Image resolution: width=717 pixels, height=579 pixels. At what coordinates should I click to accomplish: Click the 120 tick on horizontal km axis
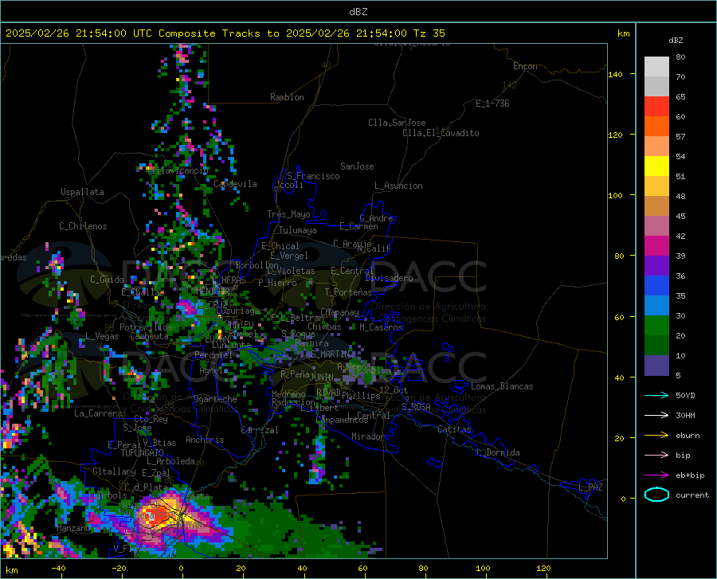(x=543, y=568)
